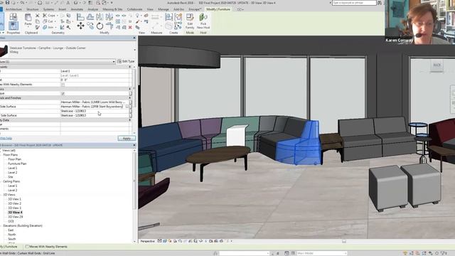This screenshot has height=256, width=455.
Task: Select 3D View 29 in Project Browser
Action: 16,217
